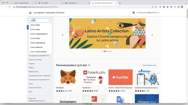
Task: Select the second carousel dot
Action: pos(105,51)
